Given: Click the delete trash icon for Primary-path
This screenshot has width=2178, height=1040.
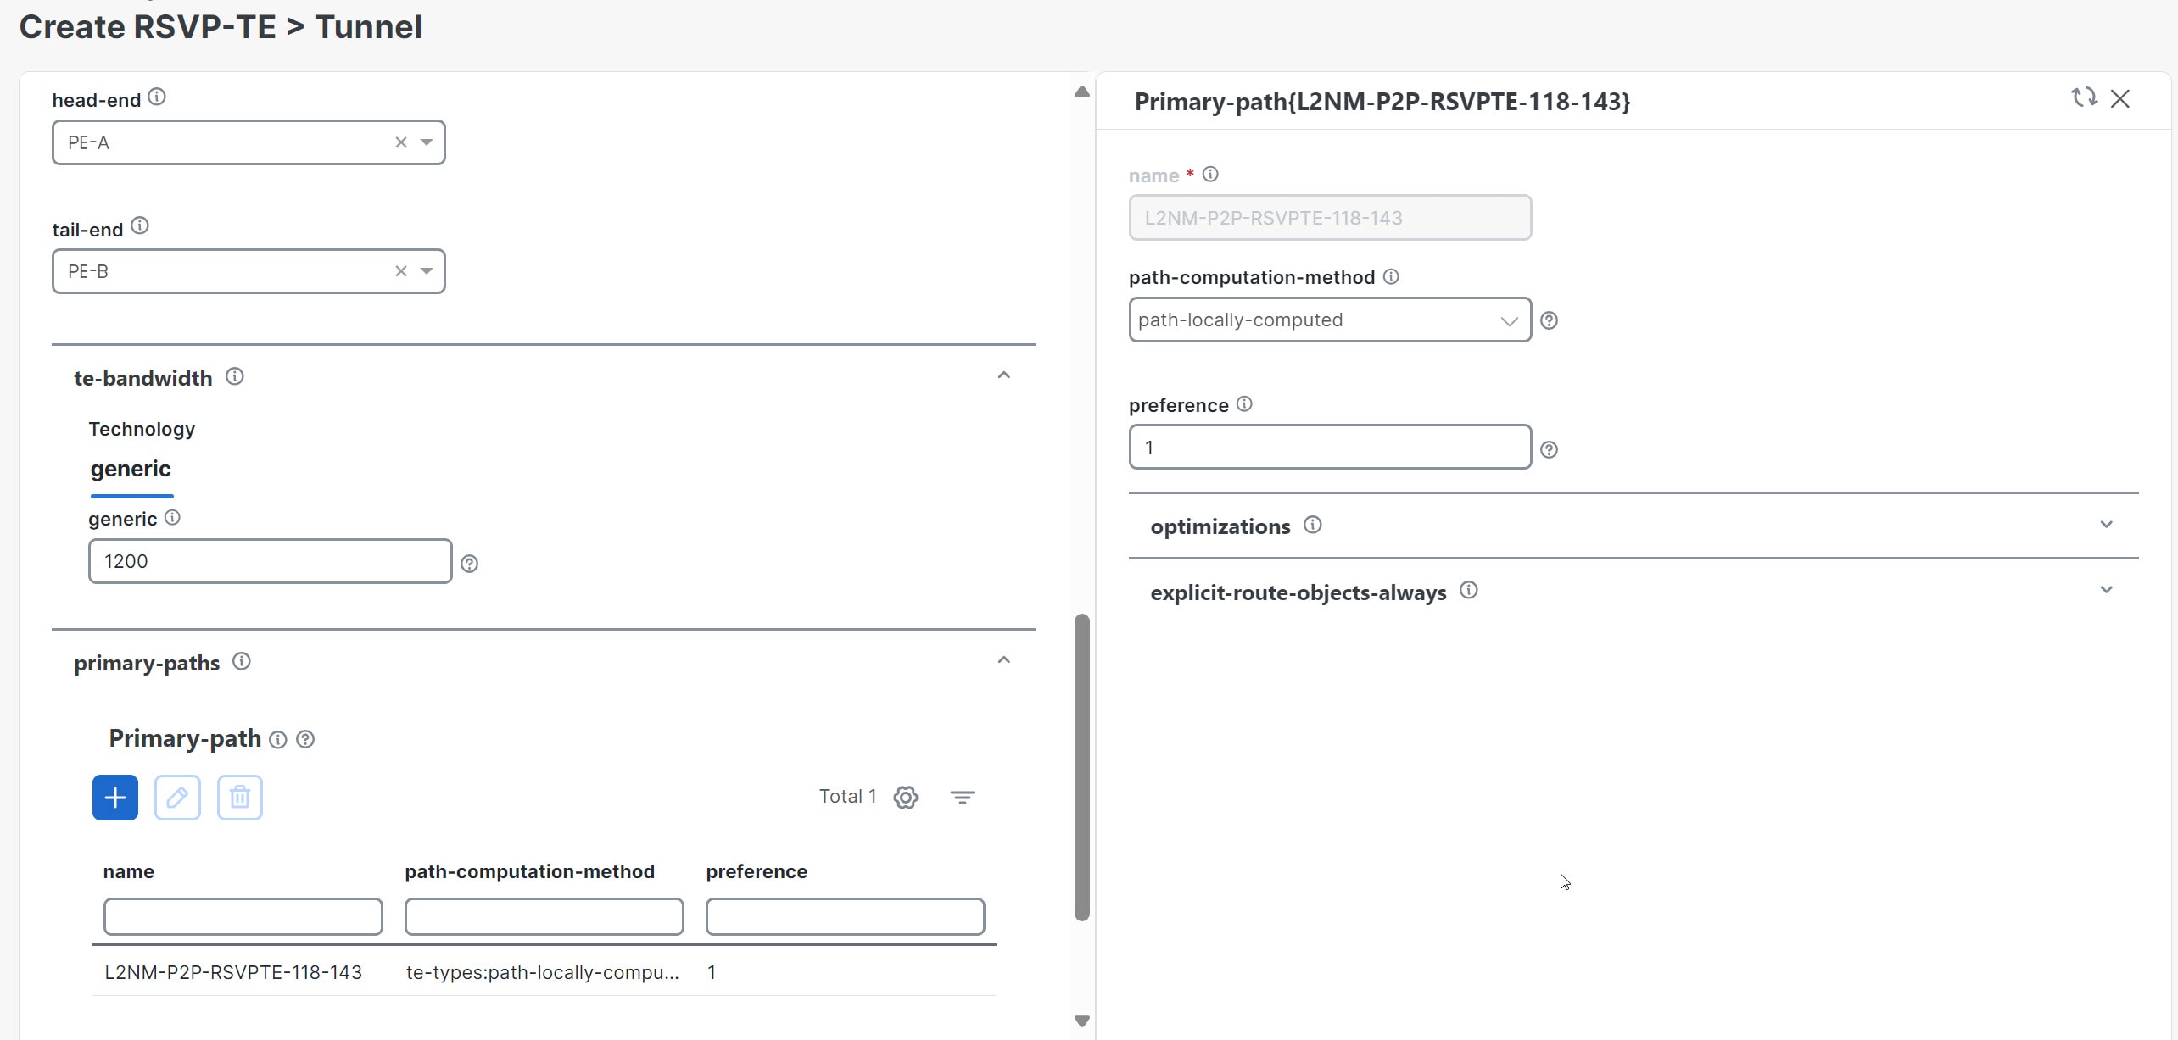Looking at the screenshot, I should click(240, 797).
